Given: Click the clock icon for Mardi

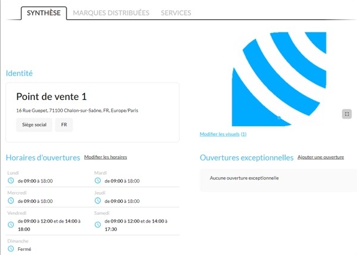Looking at the screenshot, I should point(98,181).
